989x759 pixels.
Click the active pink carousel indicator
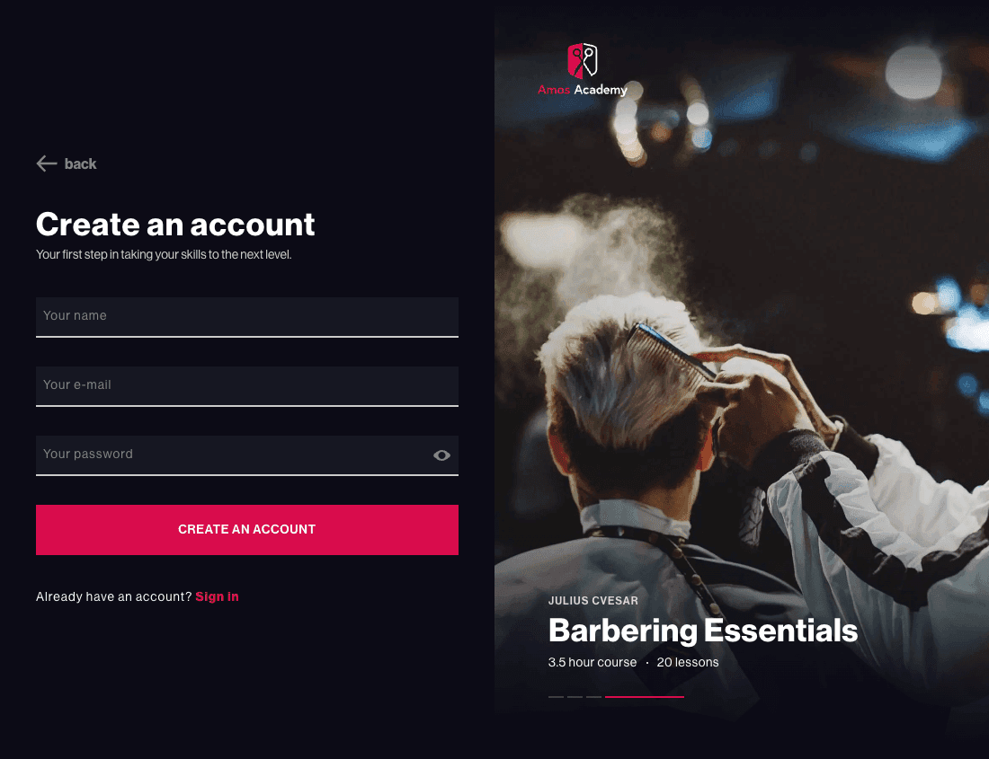(645, 697)
